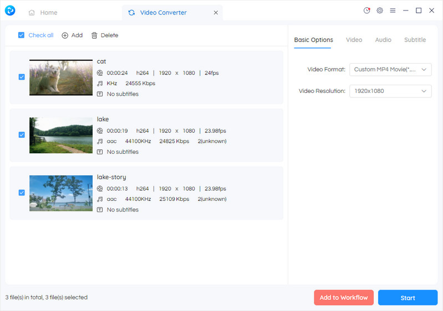Click the Home tab house icon
The width and height of the screenshot is (443, 311).
32,13
